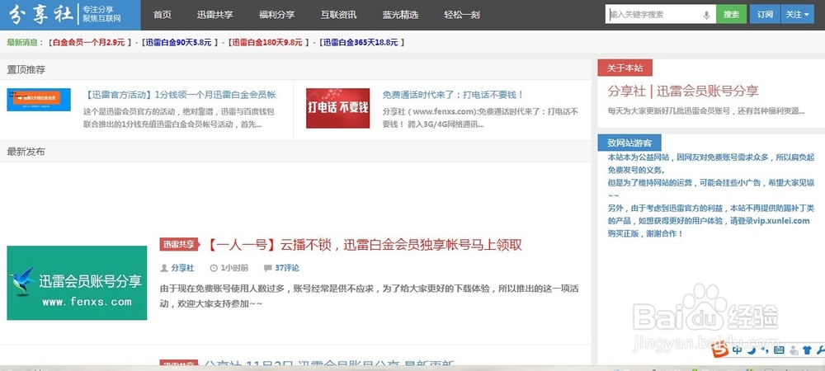Click the blue 迅雷官方活动 thumbnail
The height and width of the screenshot is (371, 825).
point(39,99)
